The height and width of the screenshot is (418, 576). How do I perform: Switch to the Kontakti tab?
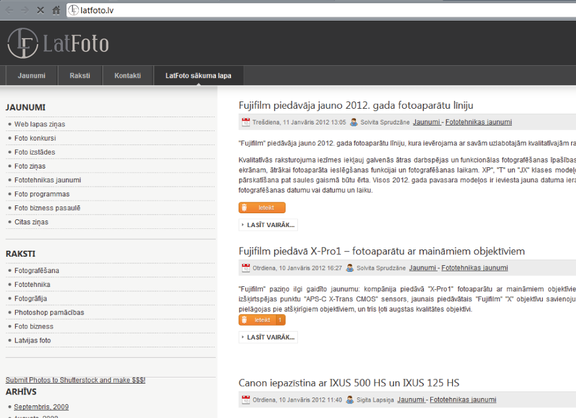[128, 76]
